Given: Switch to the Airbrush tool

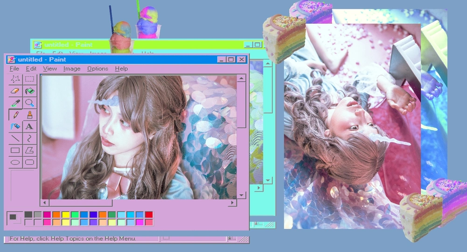Looking at the screenshot, I should point(15,126).
